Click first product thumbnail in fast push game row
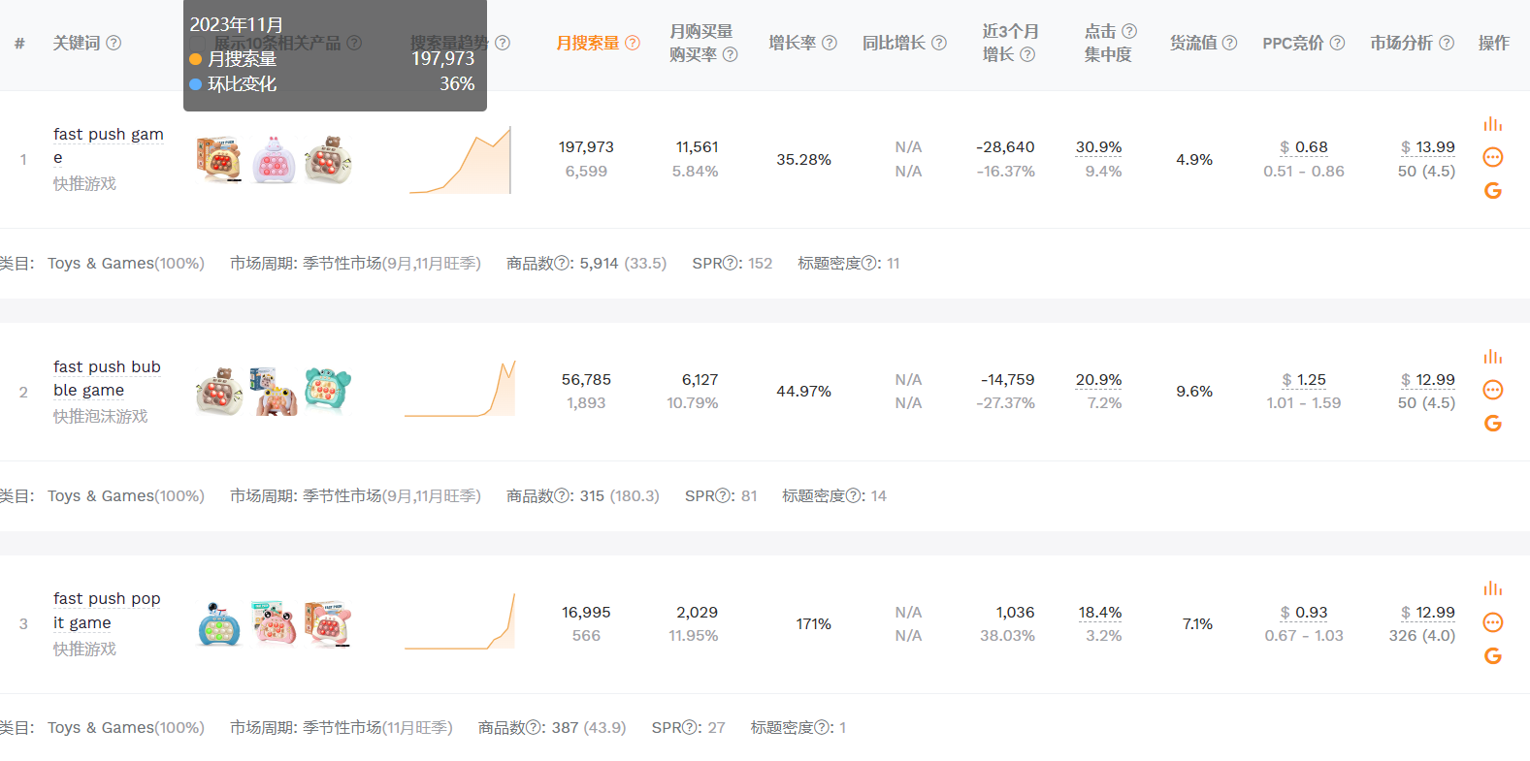The image size is (1530, 761). point(218,160)
